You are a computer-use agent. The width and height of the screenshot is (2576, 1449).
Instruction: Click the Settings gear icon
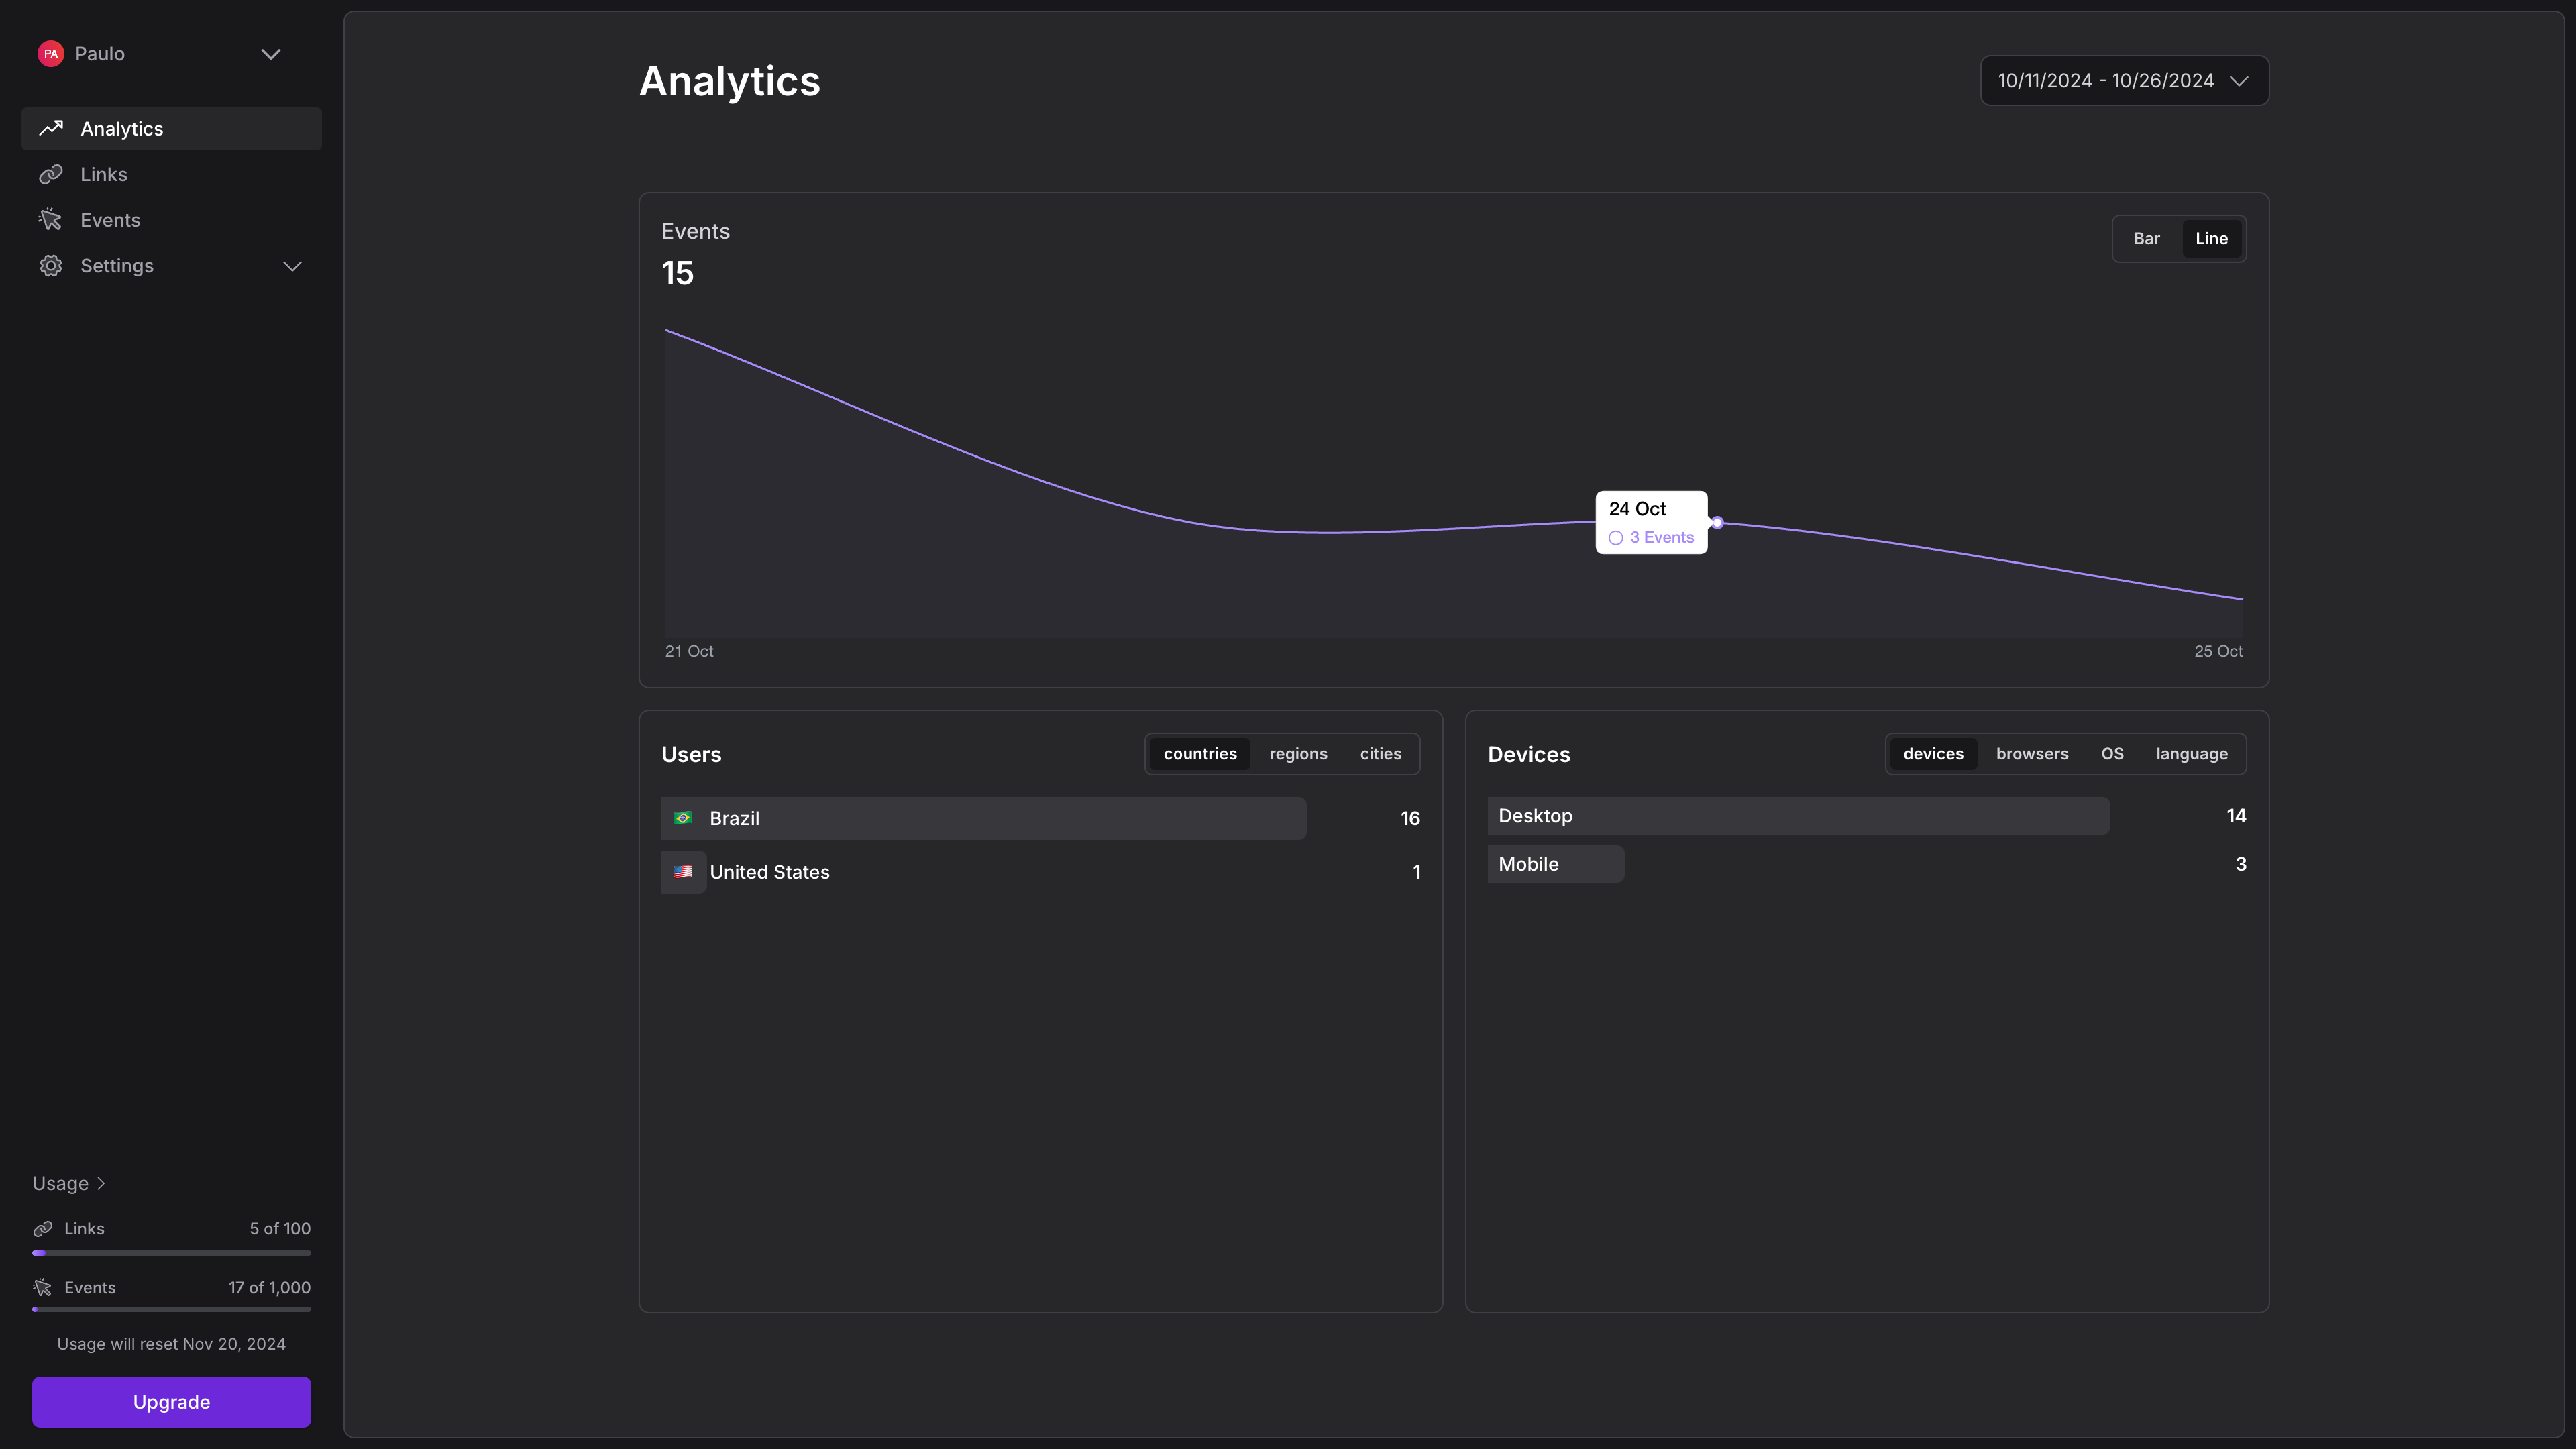pos(51,266)
